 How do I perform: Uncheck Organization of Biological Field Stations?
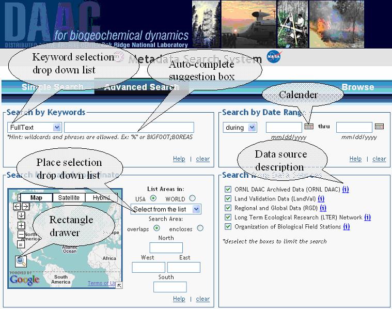pyautogui.click(x=228, y=227)
